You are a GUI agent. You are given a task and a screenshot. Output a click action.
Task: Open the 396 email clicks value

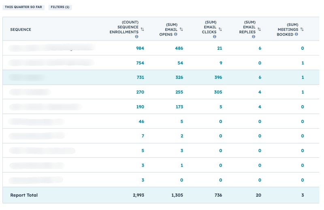point(218,77)
